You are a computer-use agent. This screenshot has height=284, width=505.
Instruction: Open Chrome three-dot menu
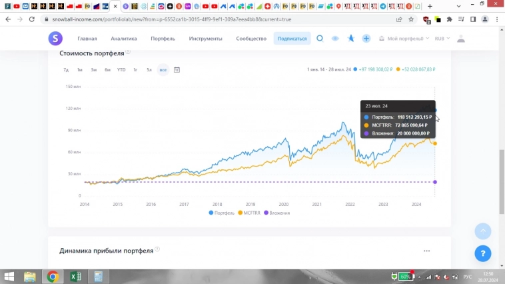click(497, 19)
